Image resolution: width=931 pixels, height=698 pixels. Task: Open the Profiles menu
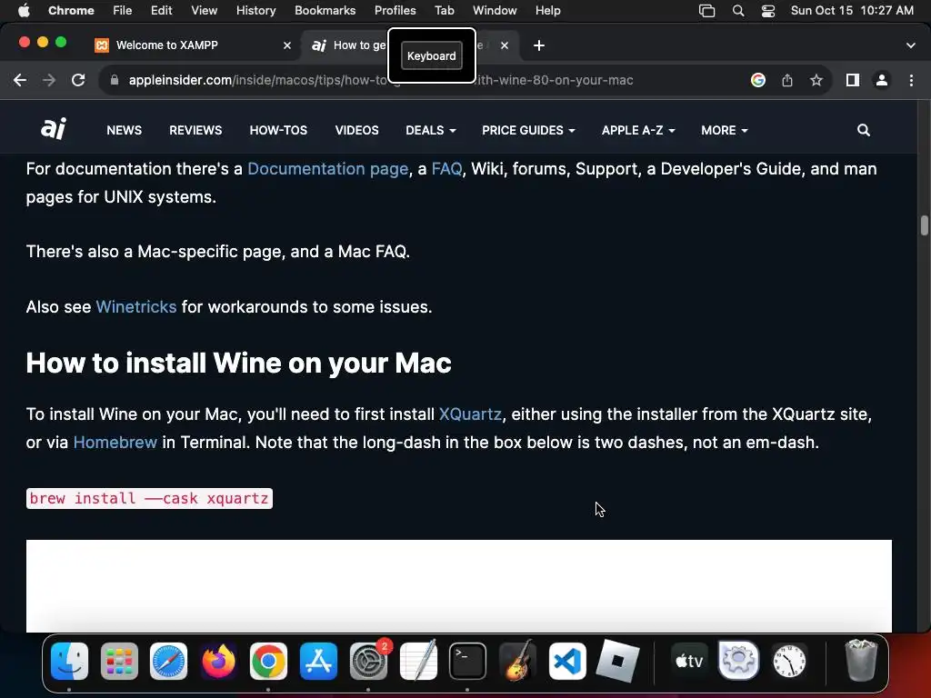[x=395, y=11]
